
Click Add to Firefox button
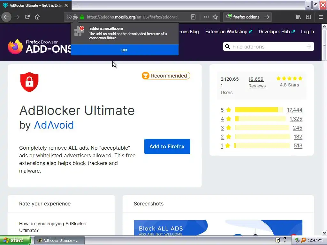coord(167,146)
